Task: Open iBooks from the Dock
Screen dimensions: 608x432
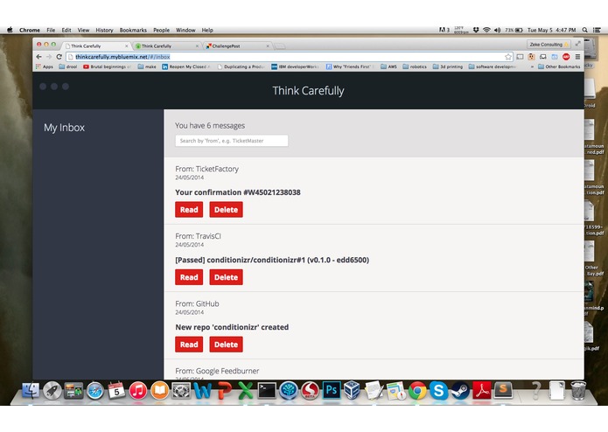Action: pyautogui.click(x=159, y=391)
